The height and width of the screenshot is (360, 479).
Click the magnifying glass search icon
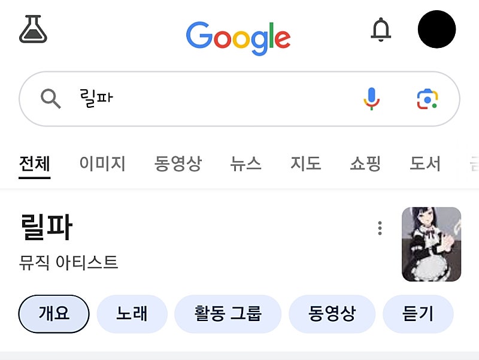[51, 99]
